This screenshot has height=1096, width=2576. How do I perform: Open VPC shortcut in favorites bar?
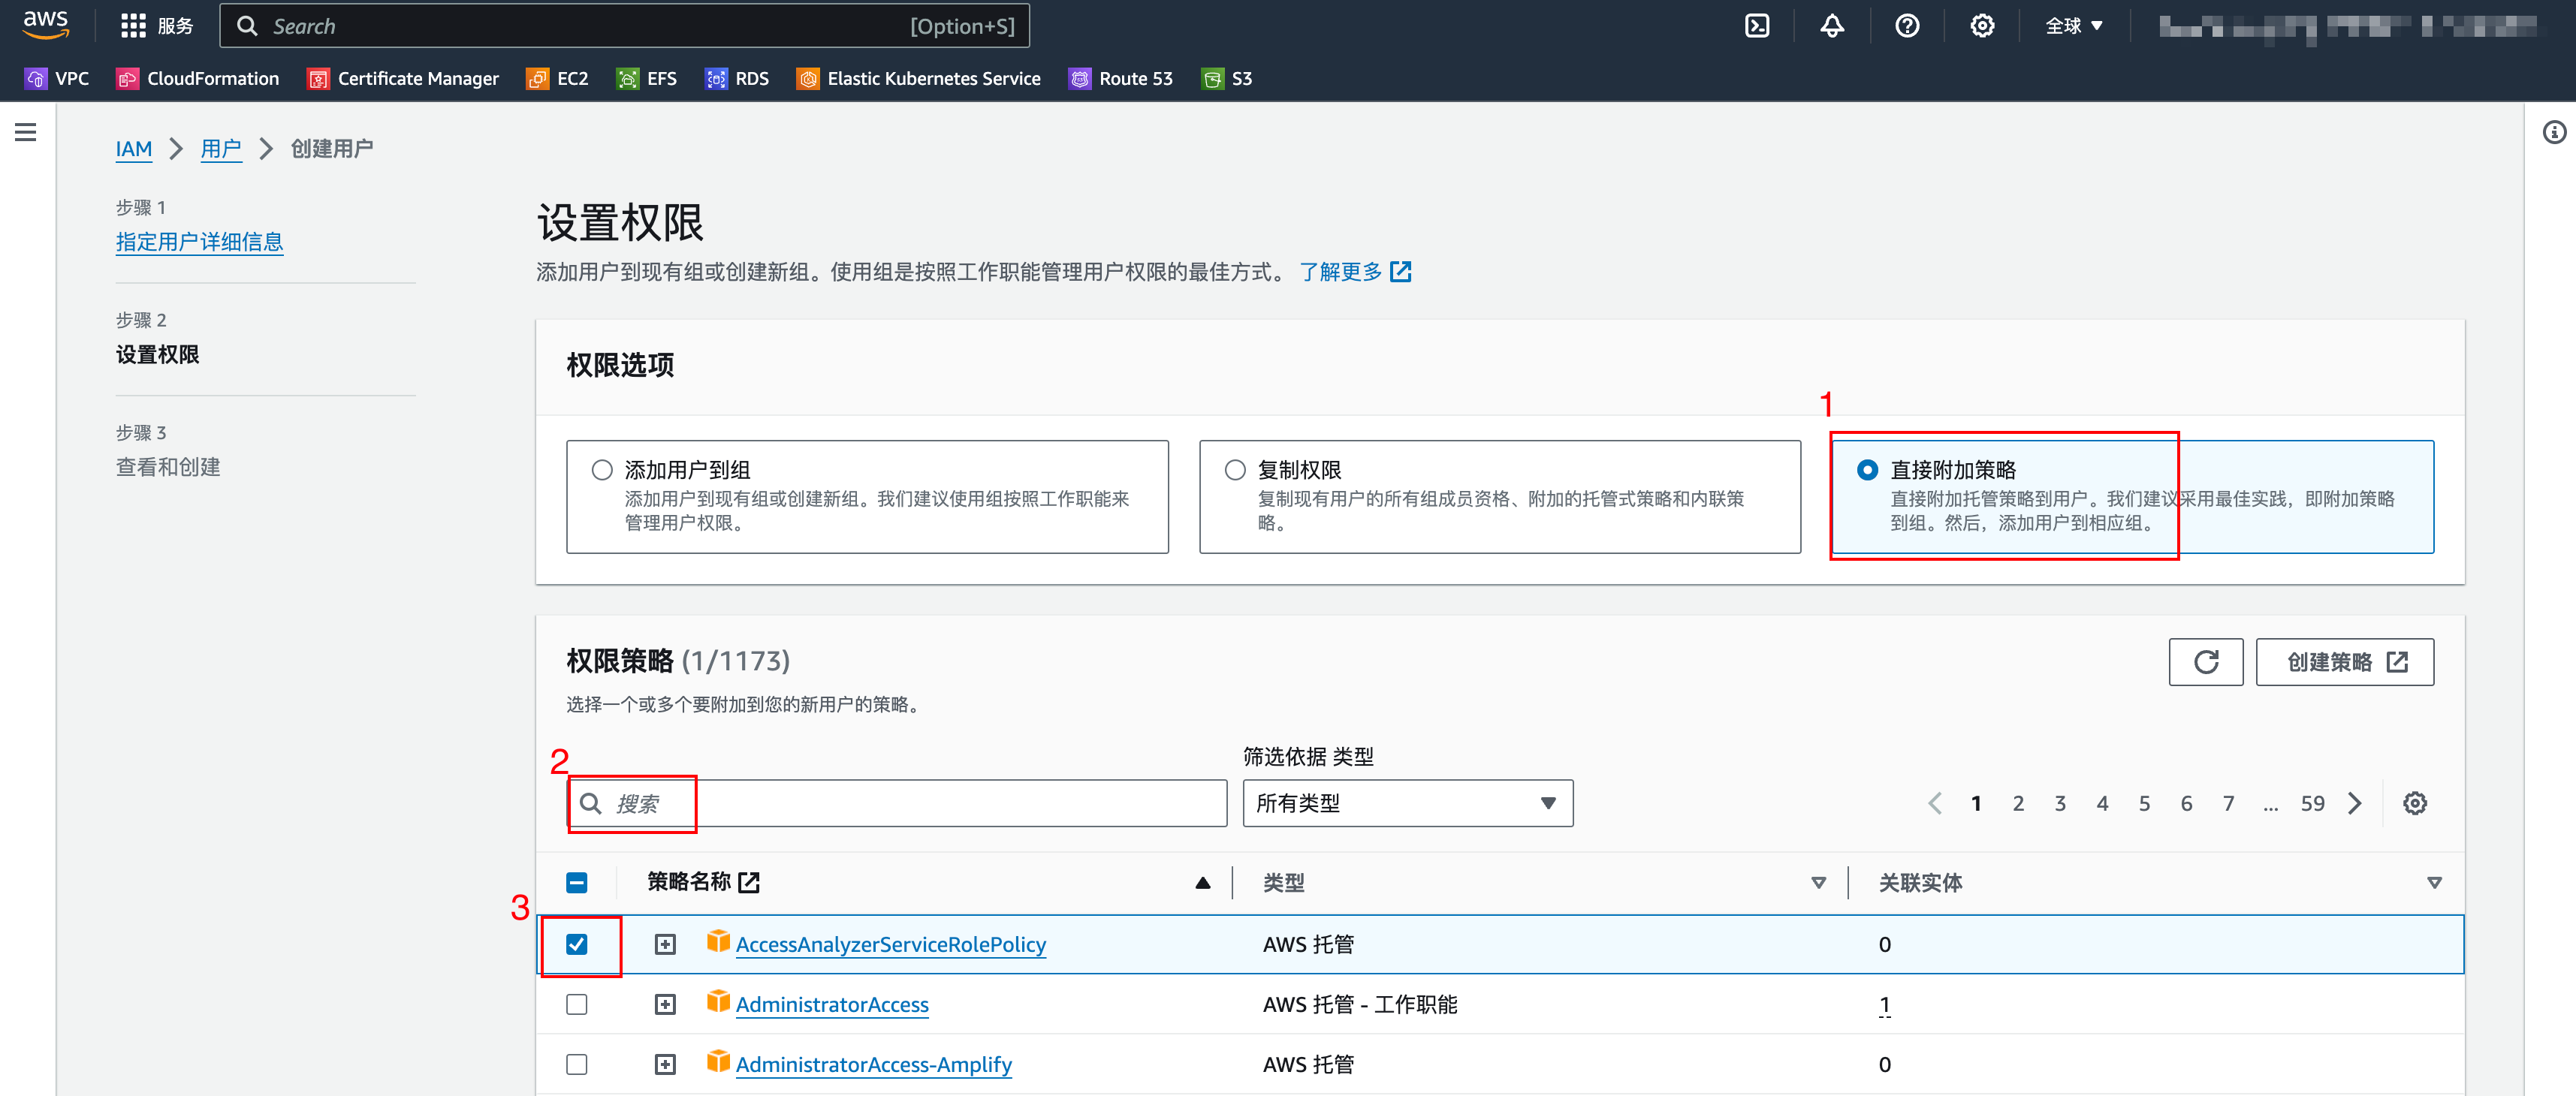(x=57, y=78)
